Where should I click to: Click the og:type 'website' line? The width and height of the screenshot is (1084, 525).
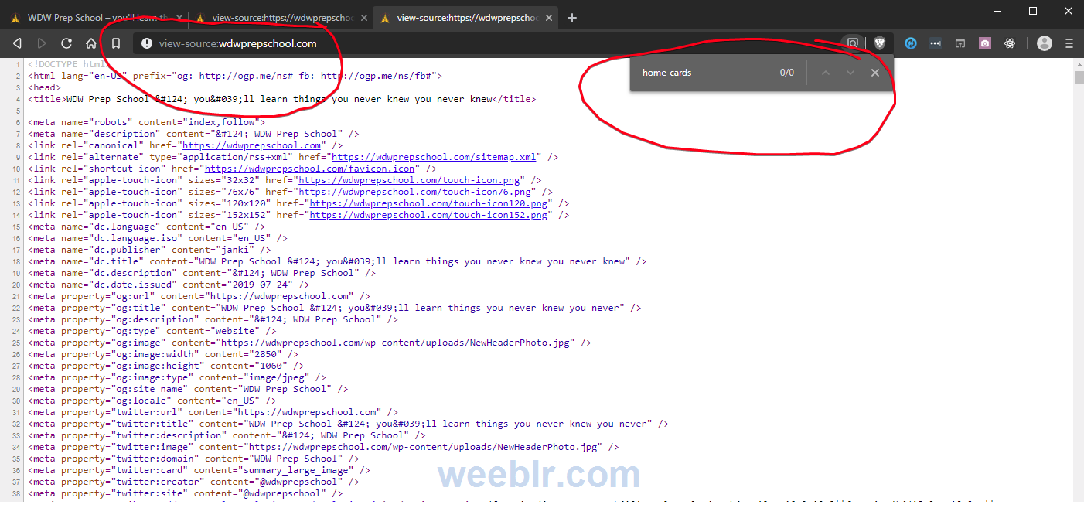(152, 331)
